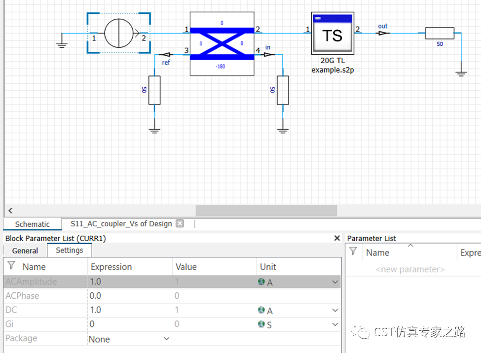Viewport: 481px width, 353px height.
Task: Click the 'Block Parameter List (CURR1)' title
Action: [x=56, y=238]
